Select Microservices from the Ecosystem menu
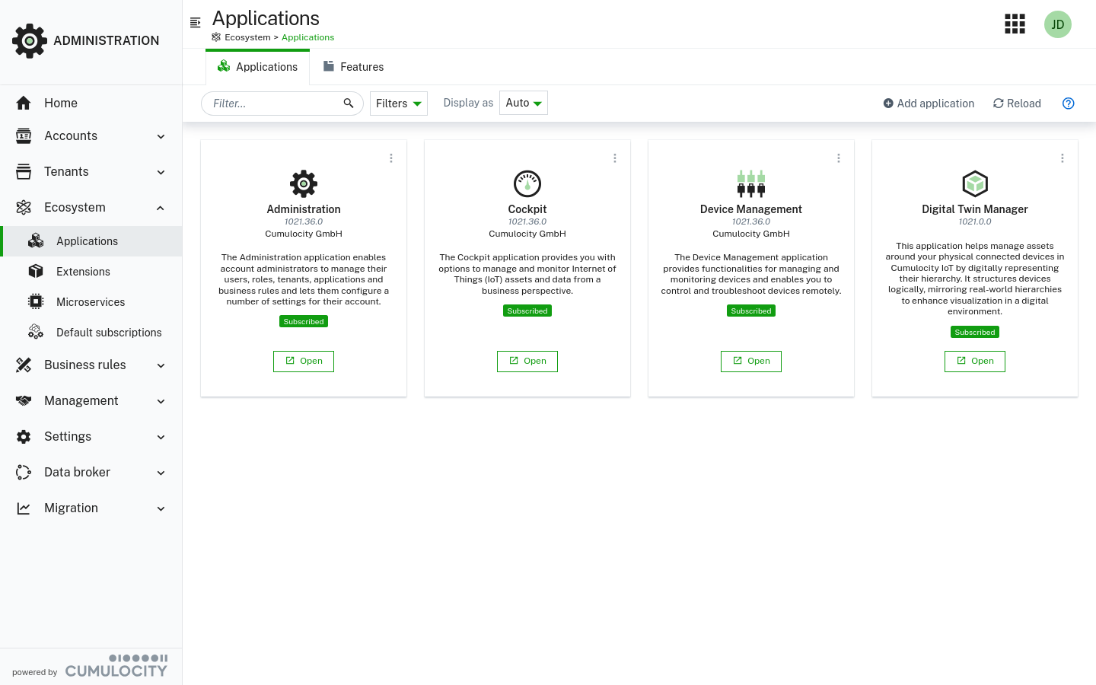 (90, 301)
